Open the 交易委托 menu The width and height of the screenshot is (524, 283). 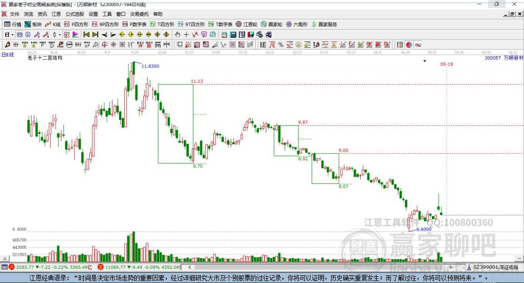pyautogui.click(x=139, y=14)
